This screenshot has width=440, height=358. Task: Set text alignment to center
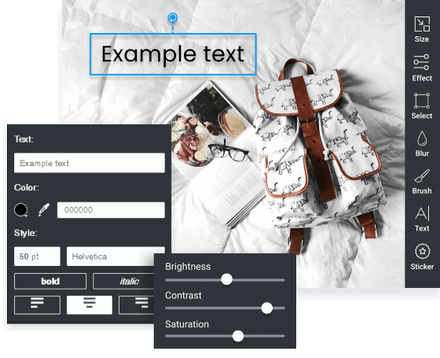90,305
